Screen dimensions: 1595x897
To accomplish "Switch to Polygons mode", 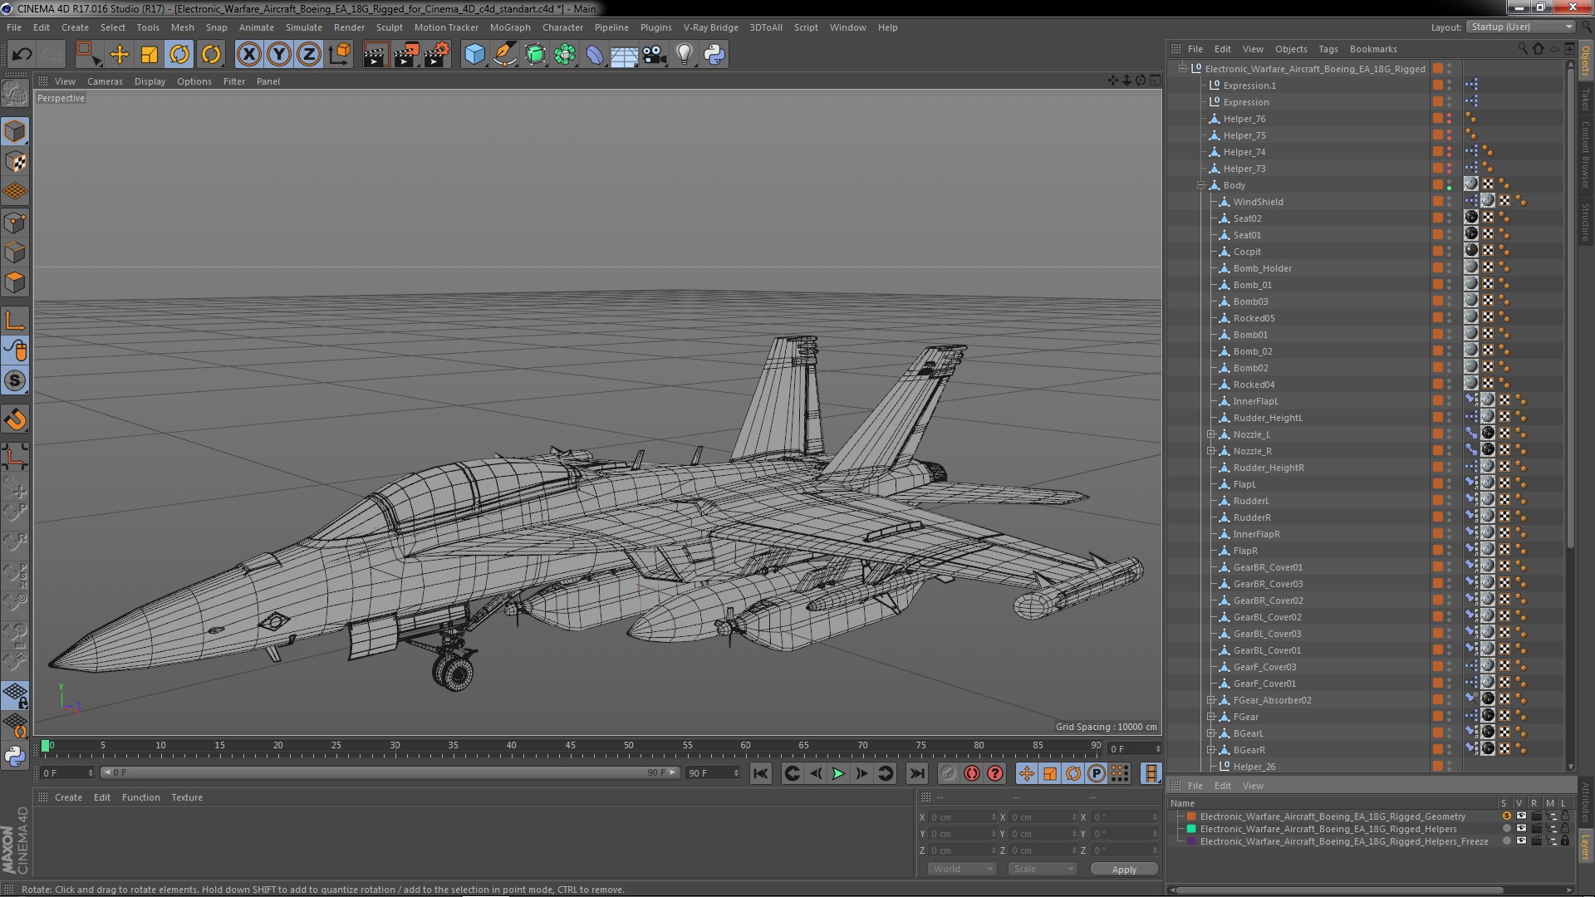I will pyautogui.click(x=15, y=282).
